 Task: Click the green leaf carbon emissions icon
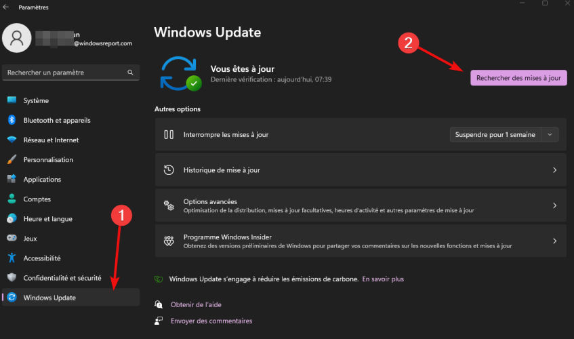tap(159, 279)
